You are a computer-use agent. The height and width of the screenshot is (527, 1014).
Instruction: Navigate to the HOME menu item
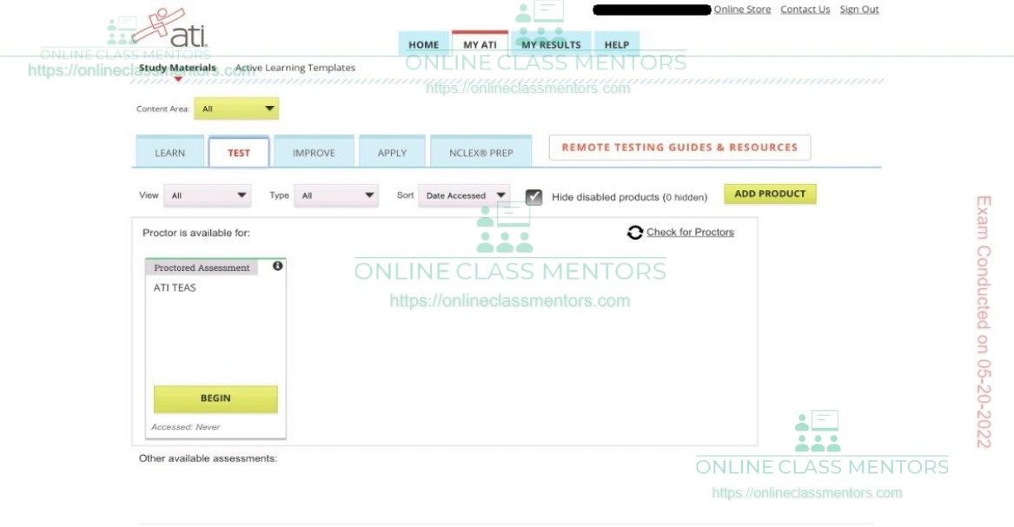(x=423, y=45)
